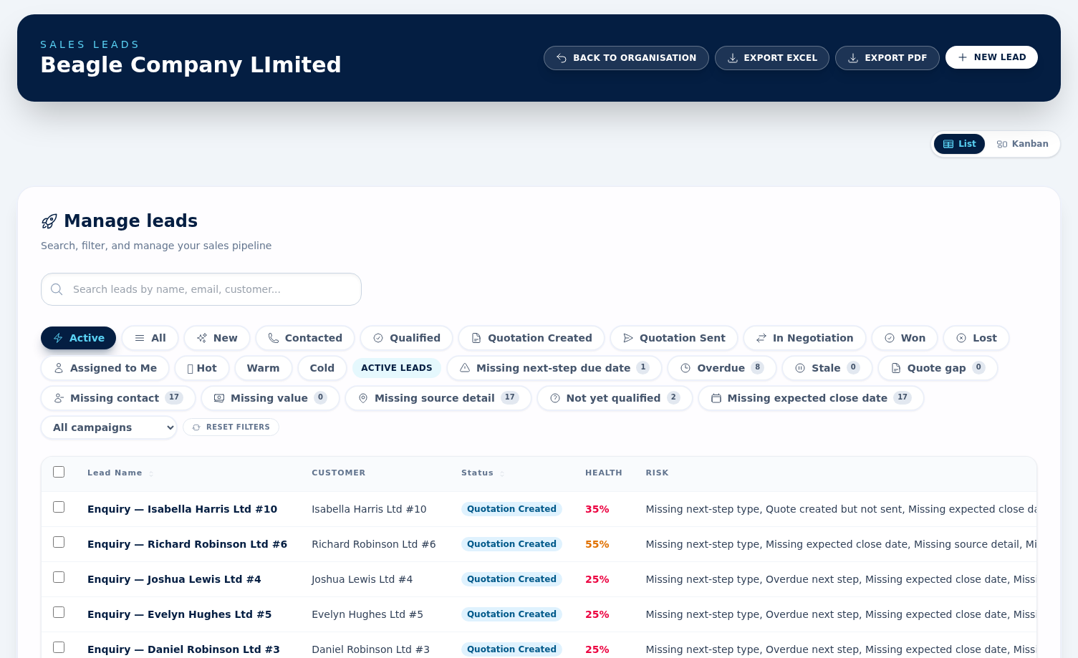Click customer cell Evelyn Hughes Ltd #5
1078x658 pixels.
click(367, 614)
